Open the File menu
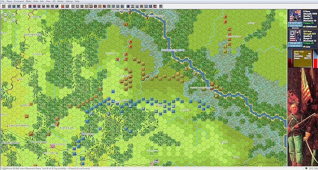This screenshot has width=318, height=170. click(x=2, y=1)
